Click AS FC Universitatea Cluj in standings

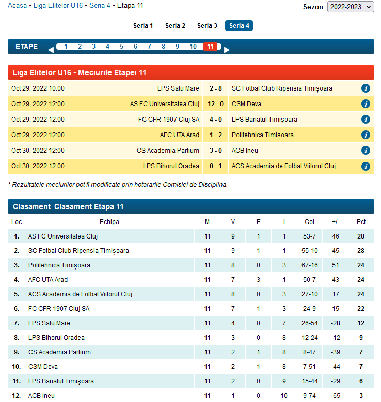[63, 236]
